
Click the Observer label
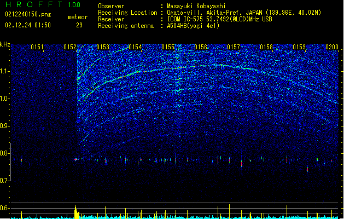[111, 6]
